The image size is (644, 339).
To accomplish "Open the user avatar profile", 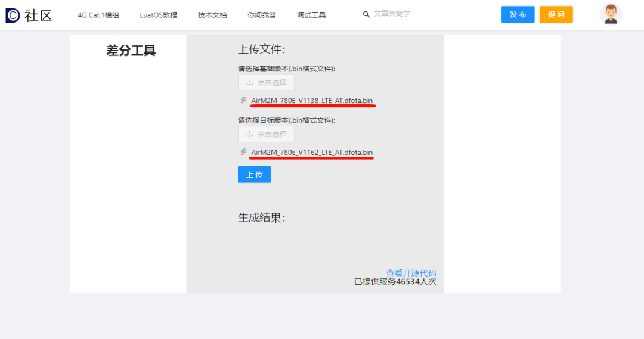I will pyautogui.click(x=611, y=14).
